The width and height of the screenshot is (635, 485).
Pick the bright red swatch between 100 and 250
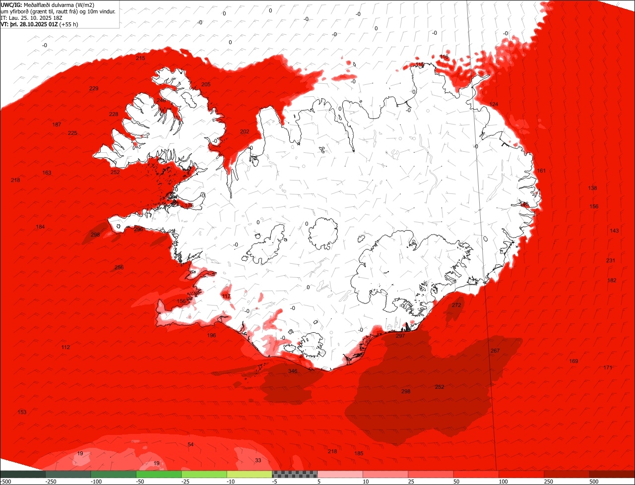522,474
